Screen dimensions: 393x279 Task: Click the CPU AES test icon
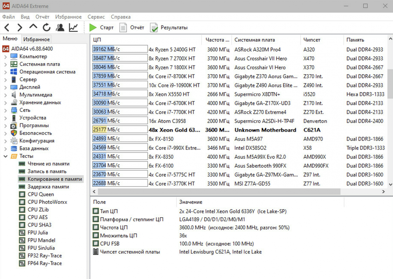(x=22, y=217)
